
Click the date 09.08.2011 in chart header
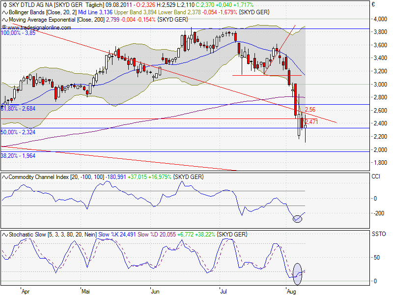(x=118, y=5)
